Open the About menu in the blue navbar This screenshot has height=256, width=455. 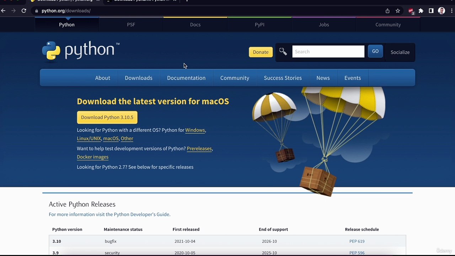(x=102, y=78)
